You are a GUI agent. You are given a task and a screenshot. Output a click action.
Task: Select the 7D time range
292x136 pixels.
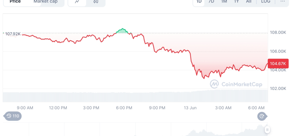(x=211, y=2)
